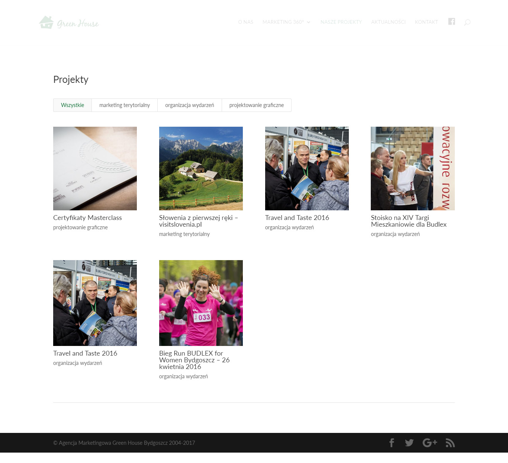The width and height of the screenshot is (508, 463).
Task: Open the search magnifier icon
Action: point(467,22)
